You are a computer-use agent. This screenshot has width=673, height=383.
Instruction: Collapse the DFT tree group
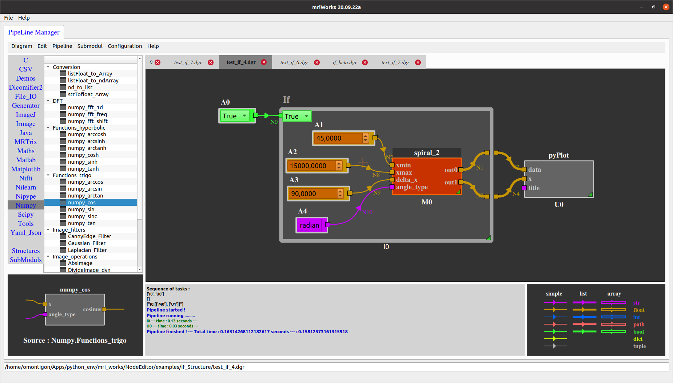coord(48,101)
